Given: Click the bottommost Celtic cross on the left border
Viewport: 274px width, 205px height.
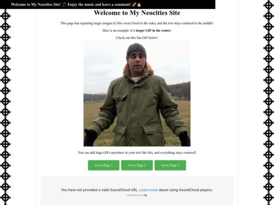Looking at the screenshot, I should [5, 197].
